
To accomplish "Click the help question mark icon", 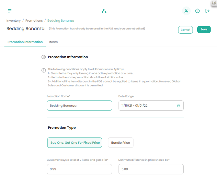I will 198,11.
